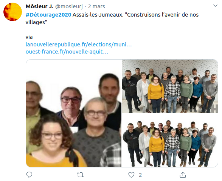222x181 pixels.
Task: Click the word via in tweet
Action: (29, 37)
